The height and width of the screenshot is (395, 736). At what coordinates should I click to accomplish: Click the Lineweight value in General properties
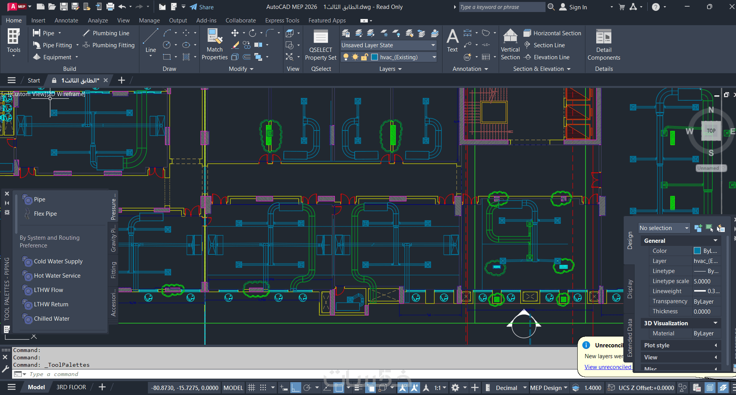707,291
